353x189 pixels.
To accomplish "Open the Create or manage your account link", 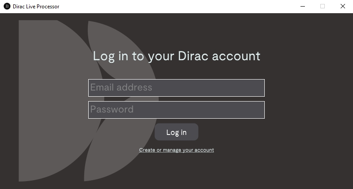I will pos(176,150).
